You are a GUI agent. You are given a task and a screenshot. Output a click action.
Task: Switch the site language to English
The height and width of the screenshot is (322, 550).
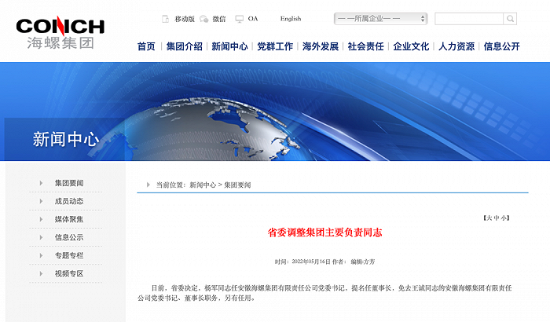tap(290, 18)
